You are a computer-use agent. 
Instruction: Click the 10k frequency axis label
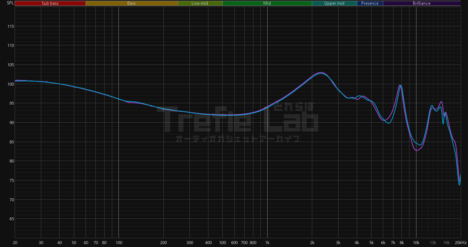coord(416,243)
